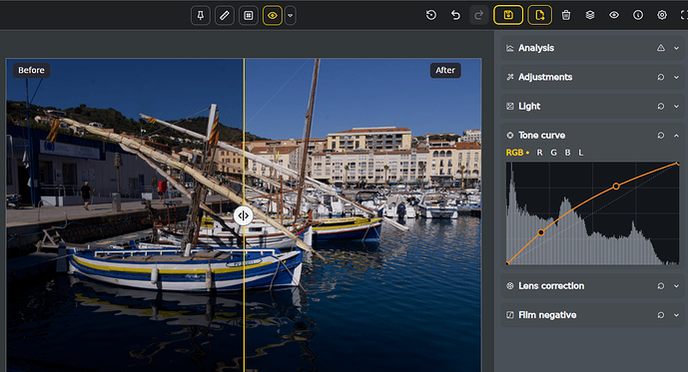688x372 pixels.
Task: Click the Analysis chart icon
Action: 510,48
